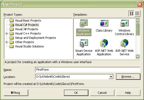The height and width of the screenshot is (100, 144).
Task: Select the ASP.NET Web Service template
Action: click(x=124, y=47)
